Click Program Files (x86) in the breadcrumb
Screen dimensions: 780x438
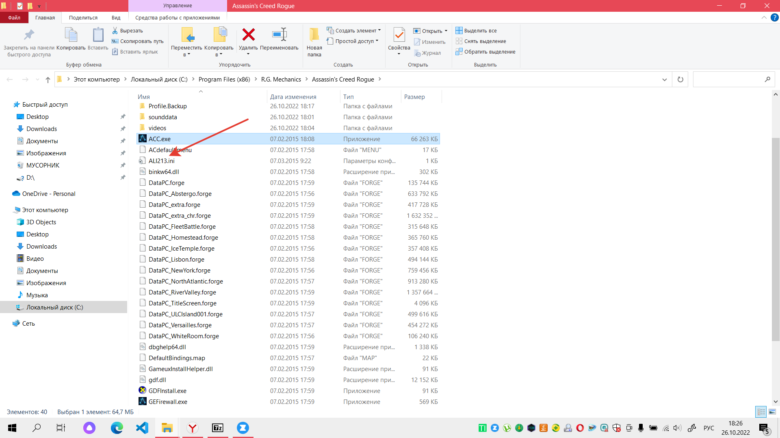tap(224, 79)
